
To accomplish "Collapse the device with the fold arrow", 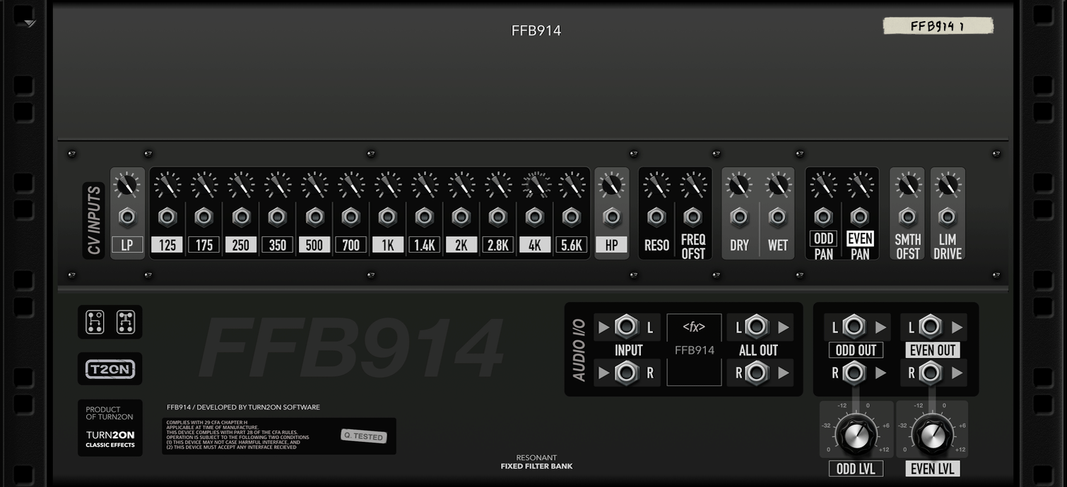I will coord(29,23).
